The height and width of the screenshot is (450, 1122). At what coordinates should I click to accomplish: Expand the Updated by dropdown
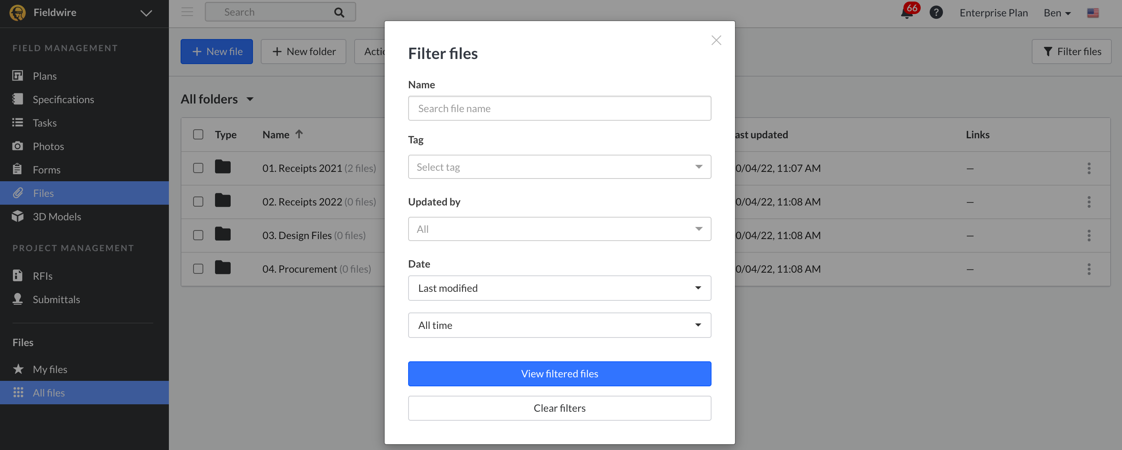559,229
